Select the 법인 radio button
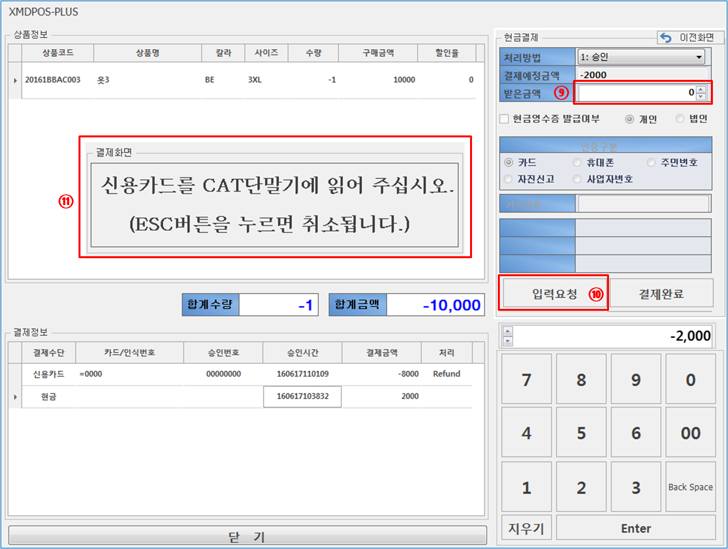 point(680,118)
